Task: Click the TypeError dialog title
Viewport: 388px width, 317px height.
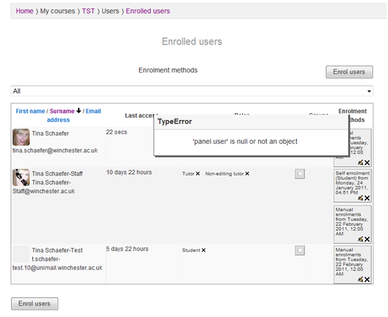Action: tap(174, 122)
